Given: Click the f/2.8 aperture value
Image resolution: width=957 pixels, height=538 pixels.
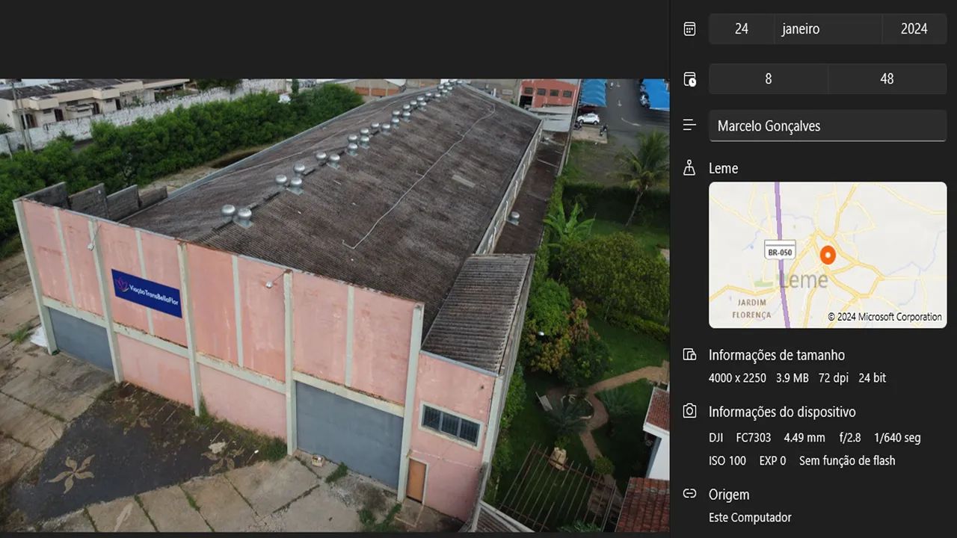Looking at the screenshot, I should tap(849, 438).
